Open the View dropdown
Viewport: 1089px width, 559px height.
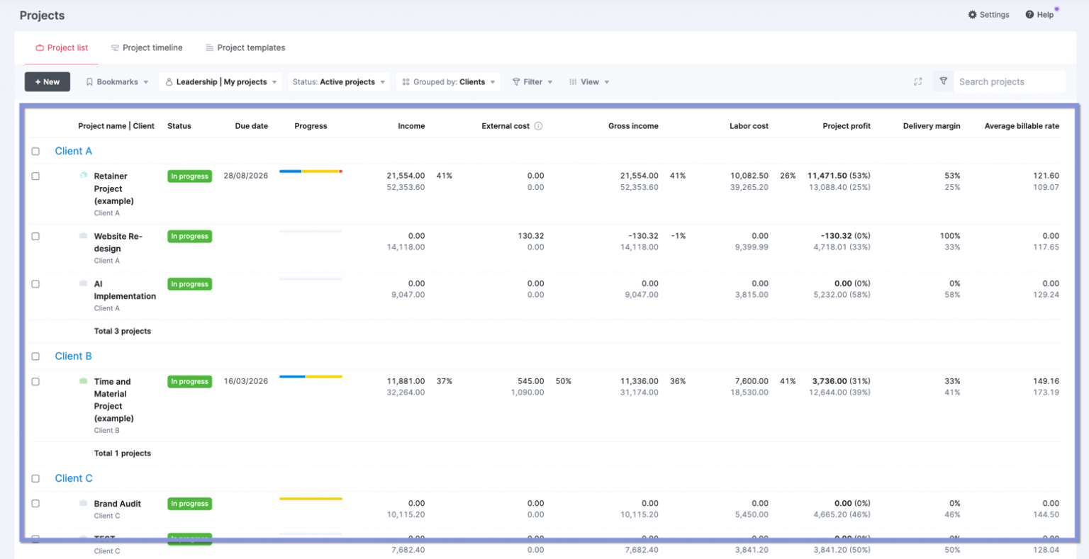589,81
